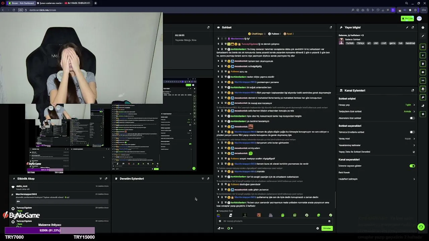Click the browser reload button

click(14, 10)
